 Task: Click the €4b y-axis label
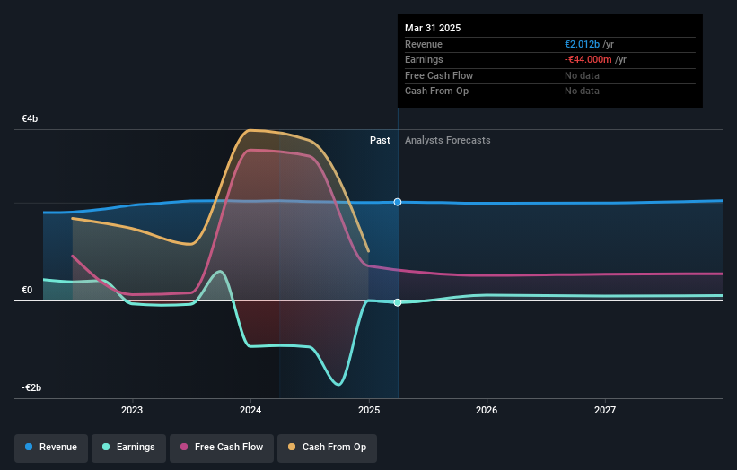click(x=30, y=118)
